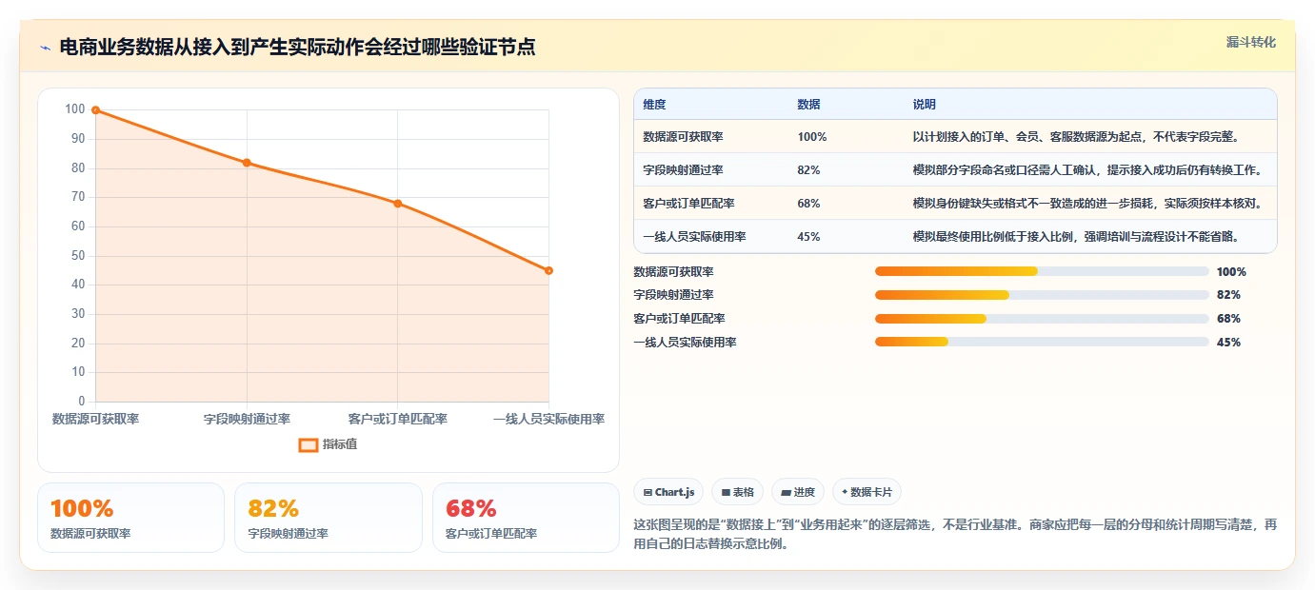Click the 漏斗转化 tag
This screenshot has height=590, width=1315.
(x=1250, y=42)
